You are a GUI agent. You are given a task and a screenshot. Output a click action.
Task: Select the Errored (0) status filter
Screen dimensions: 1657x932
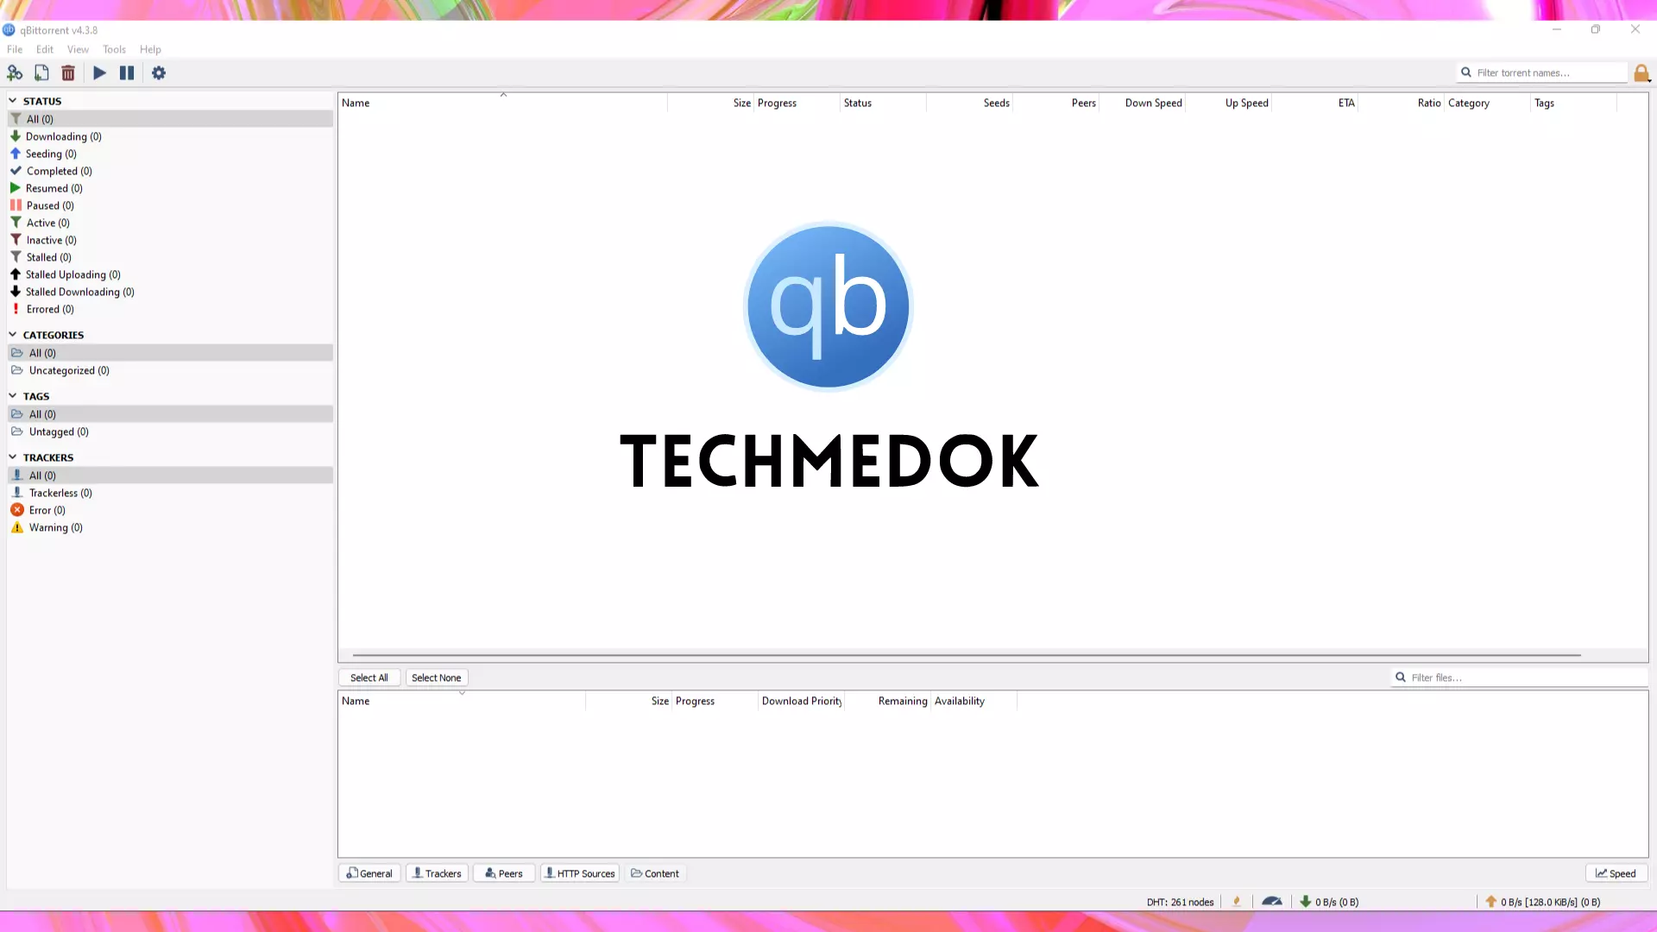(x=170, y=309)
